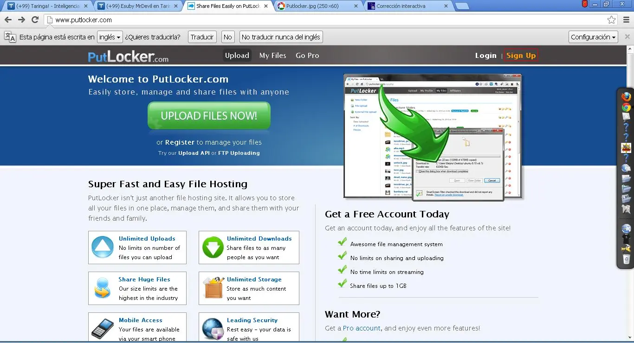Click the Share Huge Files icon
Viewport: 634px width, 343px height.
[x=103, y=288]
